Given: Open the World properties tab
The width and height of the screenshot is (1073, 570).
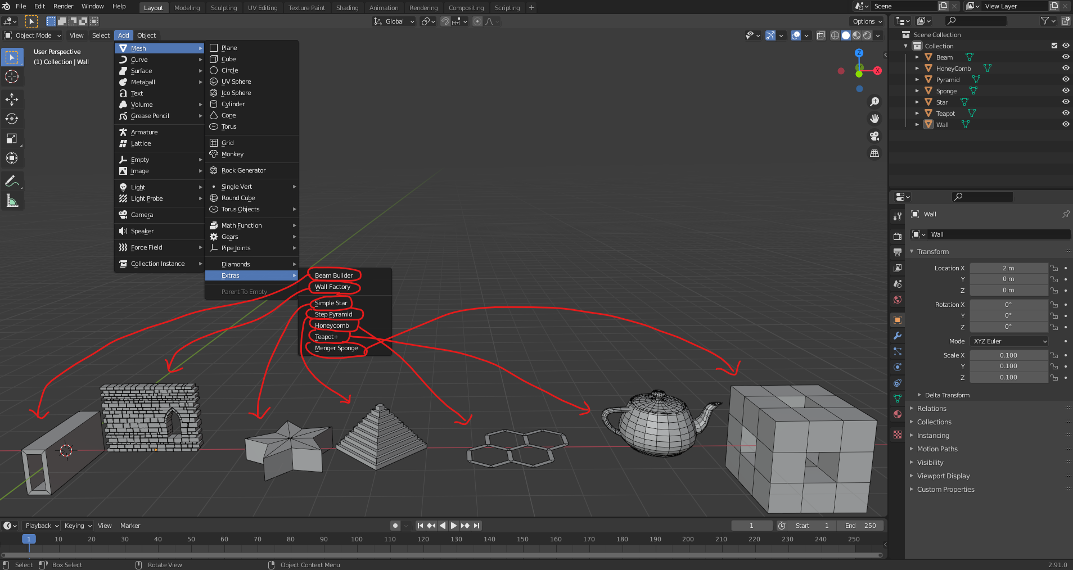Looking at the screenshot, I should [x=898, y=300].
